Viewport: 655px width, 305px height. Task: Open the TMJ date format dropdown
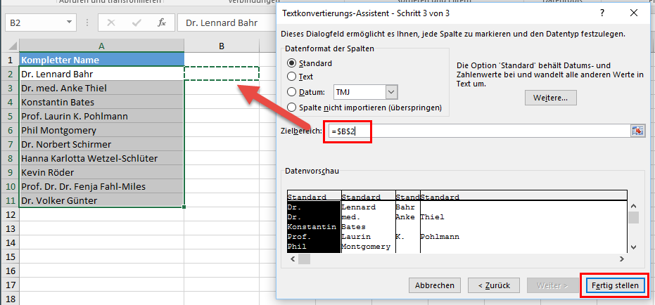pyautogui.click(x=391, y=92)
